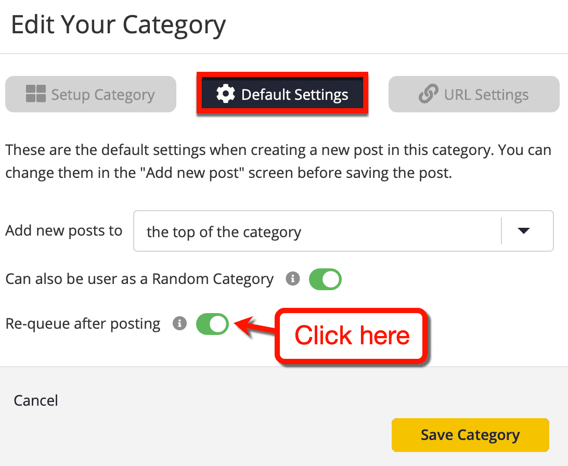Image resolution: width=568 pixels, height=466 pixels.
Task: Toggle the green switch next to the arrow
Action: click(x=212, y=324)
